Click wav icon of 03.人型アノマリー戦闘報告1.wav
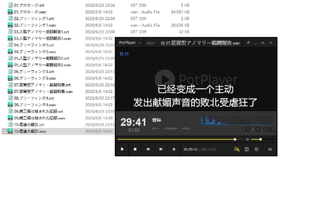 pyautogui.click(x=10, y=38)
